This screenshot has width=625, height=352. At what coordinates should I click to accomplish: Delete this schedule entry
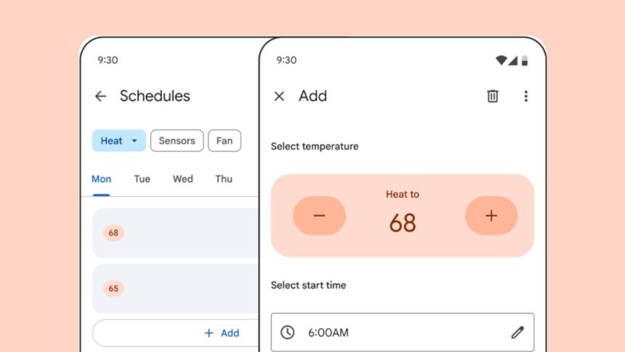(493, 96)
